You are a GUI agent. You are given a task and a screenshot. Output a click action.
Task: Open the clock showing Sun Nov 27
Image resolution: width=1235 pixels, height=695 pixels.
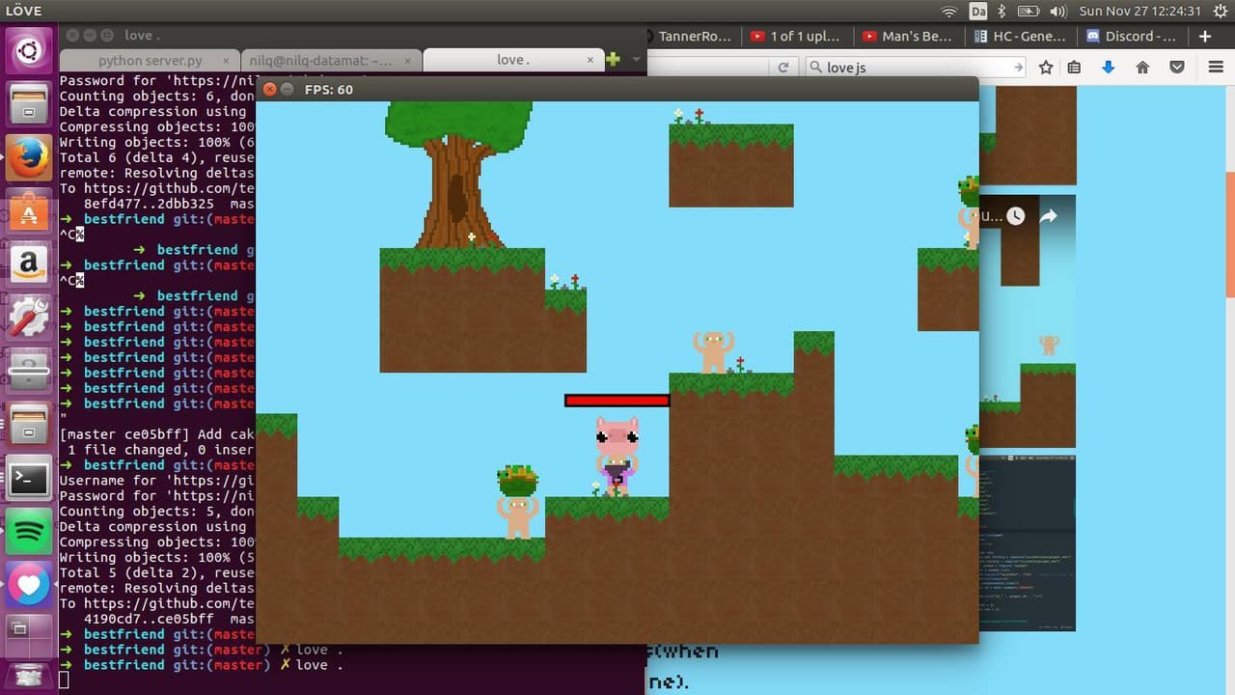click(1139, 11)
